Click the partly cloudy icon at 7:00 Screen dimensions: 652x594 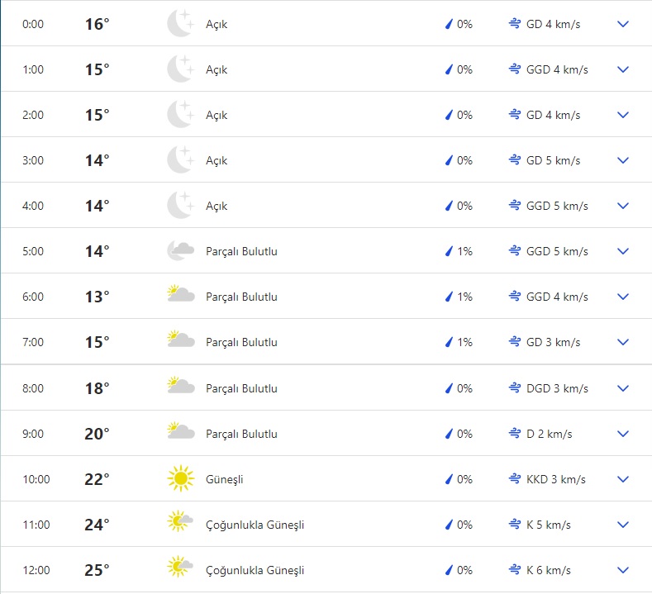pos(180,342)
